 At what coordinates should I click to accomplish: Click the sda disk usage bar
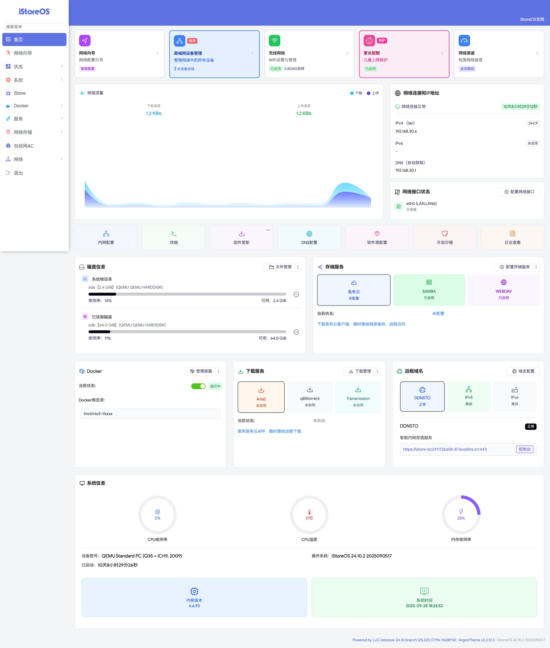tap(187, 294)
